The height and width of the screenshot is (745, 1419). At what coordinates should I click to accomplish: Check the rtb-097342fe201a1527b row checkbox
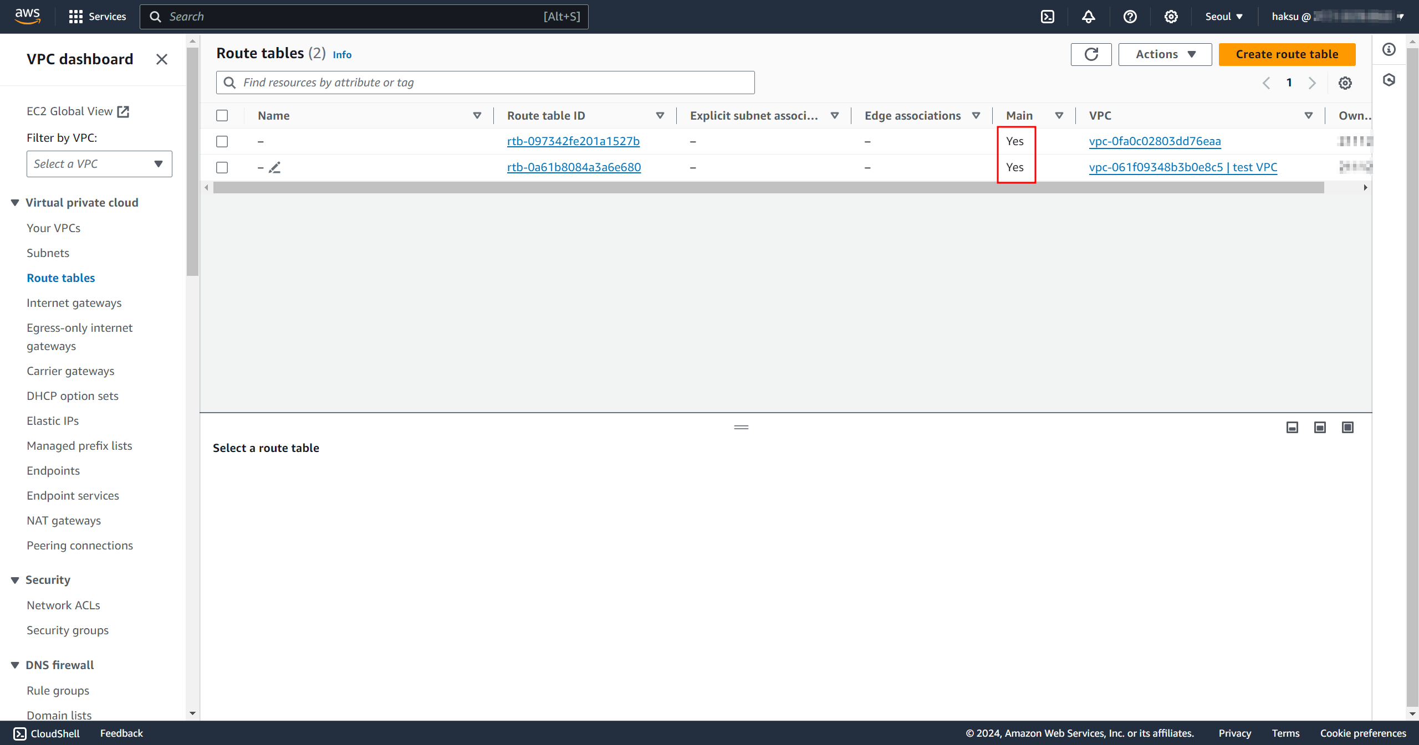[x=222, y=142]
